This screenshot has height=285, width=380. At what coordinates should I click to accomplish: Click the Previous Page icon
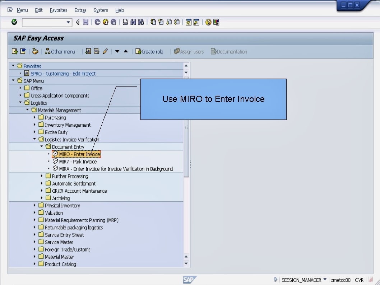pos(161,22)
